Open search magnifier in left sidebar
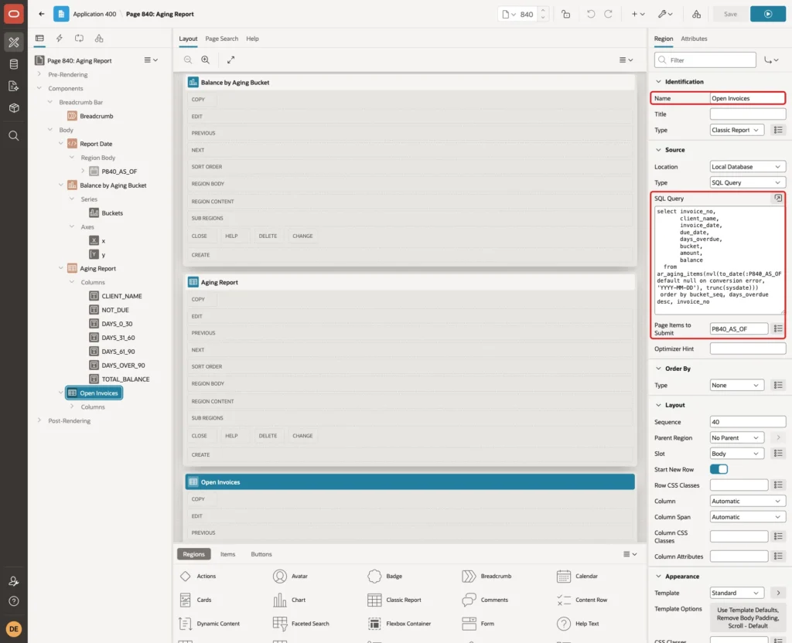 14,136
